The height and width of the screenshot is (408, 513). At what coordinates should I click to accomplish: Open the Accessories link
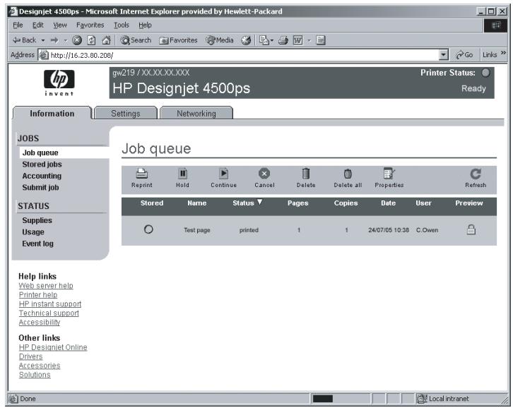[40, 366]
